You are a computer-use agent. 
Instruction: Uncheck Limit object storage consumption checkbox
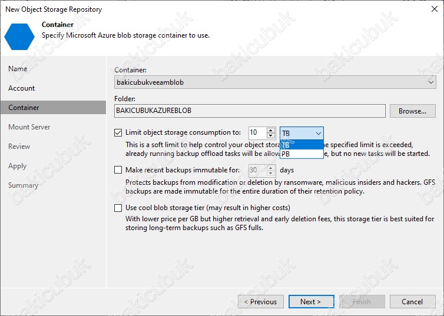click(118, 132)
